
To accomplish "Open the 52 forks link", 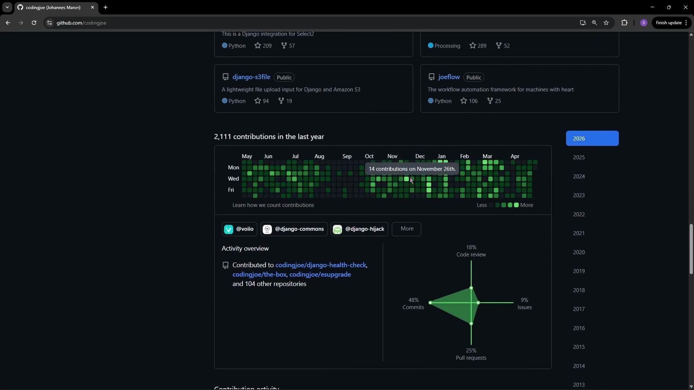I will click(x=503, y=46).
